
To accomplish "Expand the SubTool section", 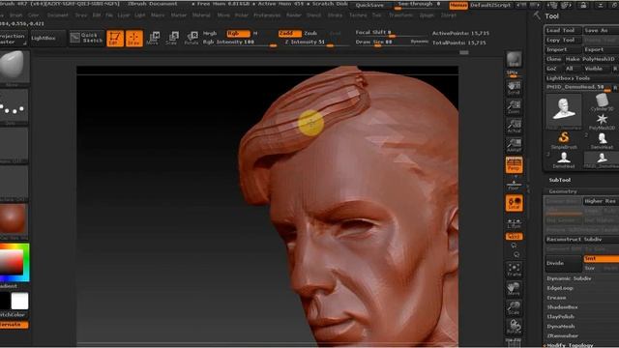I will pyautogui.click(x=560, y=180).
